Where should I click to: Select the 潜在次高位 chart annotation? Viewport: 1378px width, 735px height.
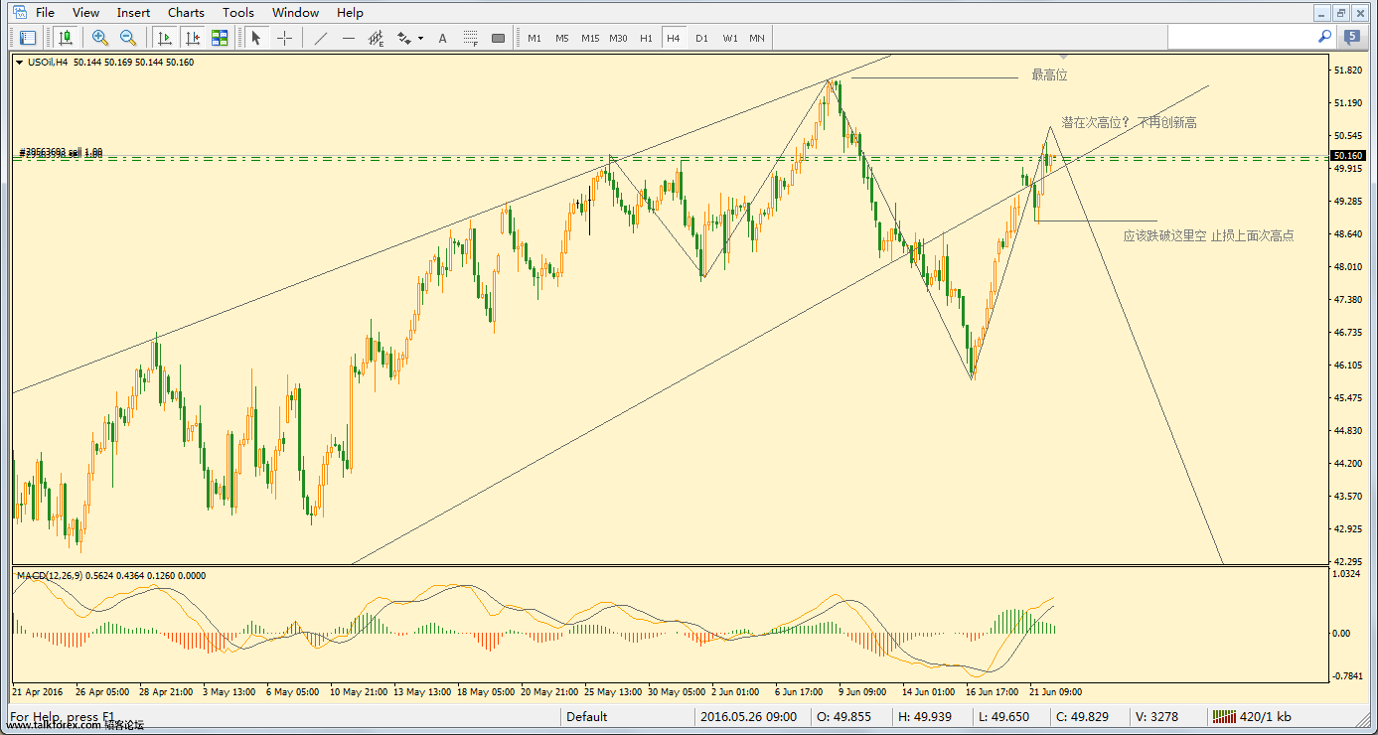tap(1129, 122)
